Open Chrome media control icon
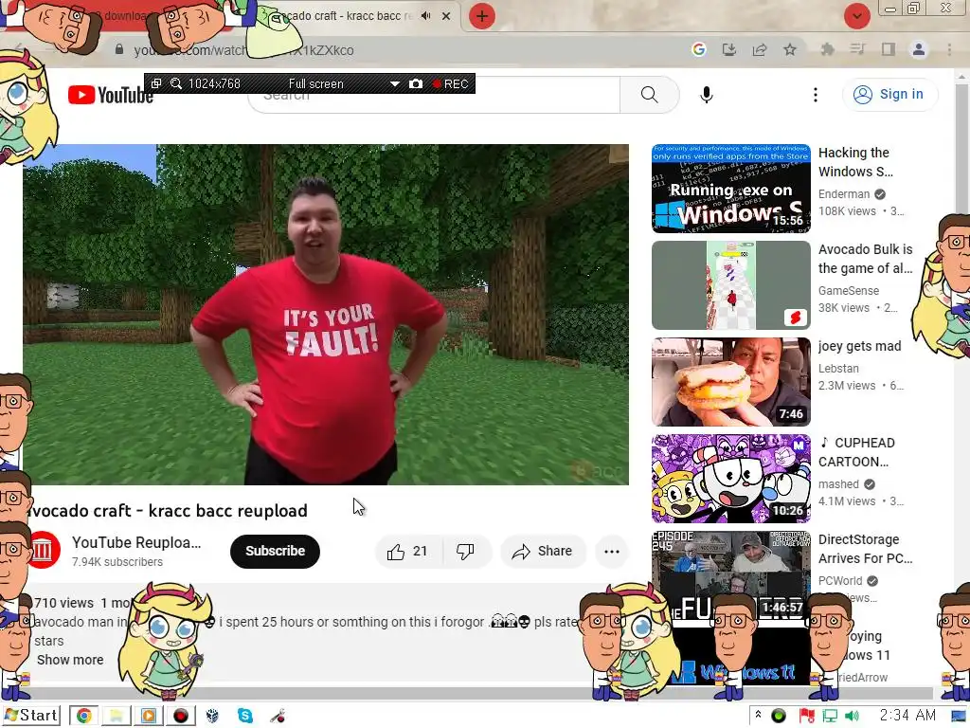This screenshot has width=970, height=728. 857,49
